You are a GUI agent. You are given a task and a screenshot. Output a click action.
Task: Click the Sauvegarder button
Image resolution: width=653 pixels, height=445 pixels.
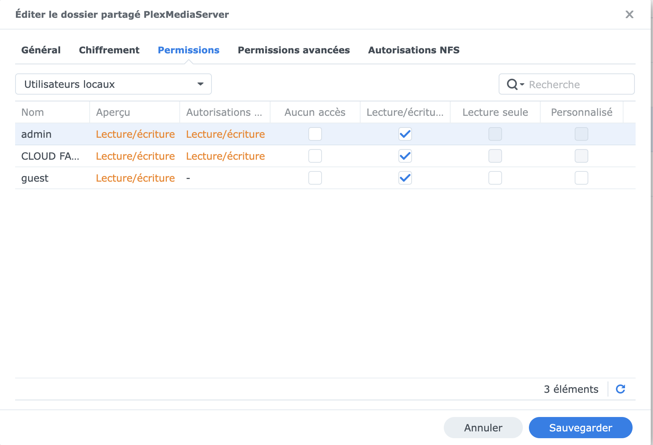(580, 428)
